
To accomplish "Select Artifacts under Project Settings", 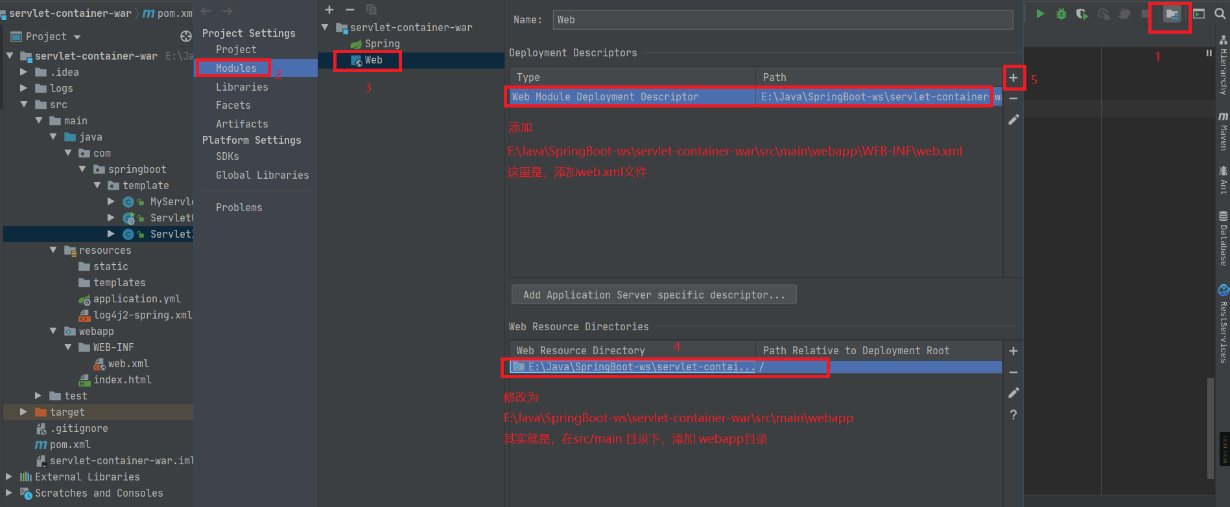I will click(242, 124).
